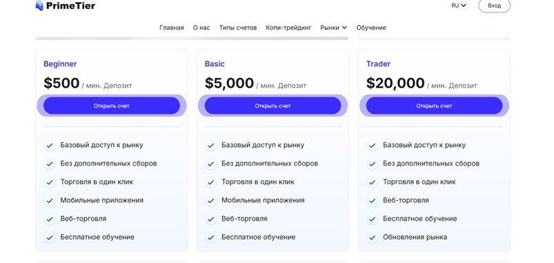Image resolution: width=554 pixels, height=263 pixels.
Task: Open account under Trader plan
Action: (x=434, y=106)
